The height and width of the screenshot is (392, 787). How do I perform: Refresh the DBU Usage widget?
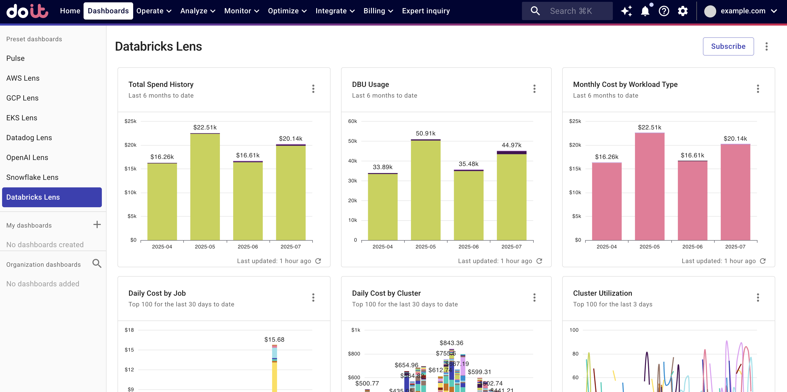coord(539,261)
